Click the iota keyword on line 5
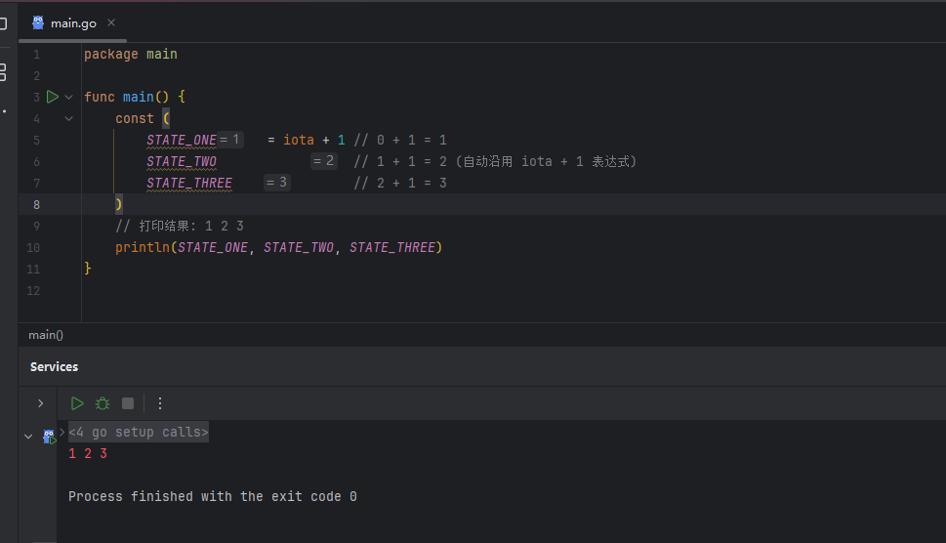 pyautogui.click(x=299, y=140)
